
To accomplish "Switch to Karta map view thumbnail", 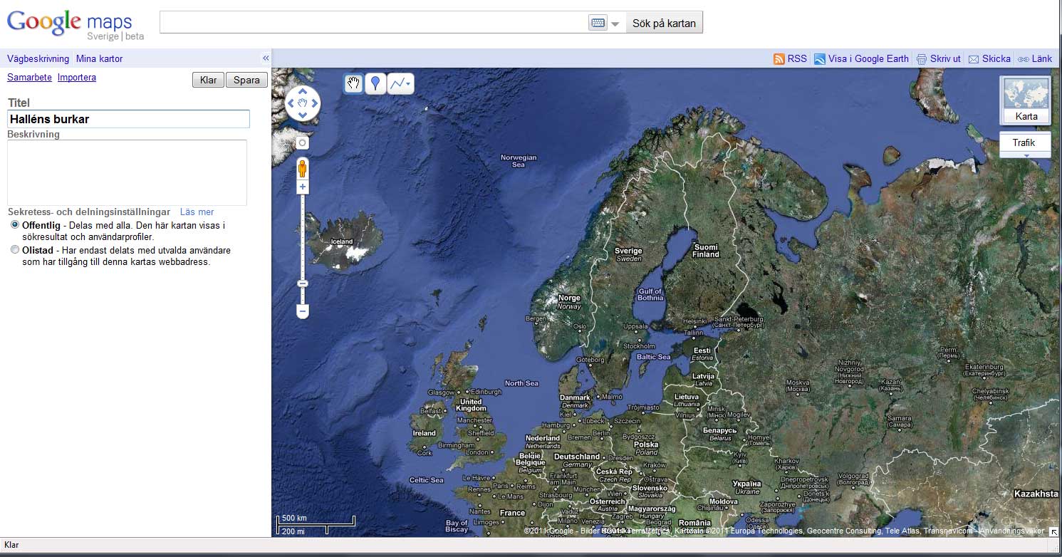I will pos(1026,100).
